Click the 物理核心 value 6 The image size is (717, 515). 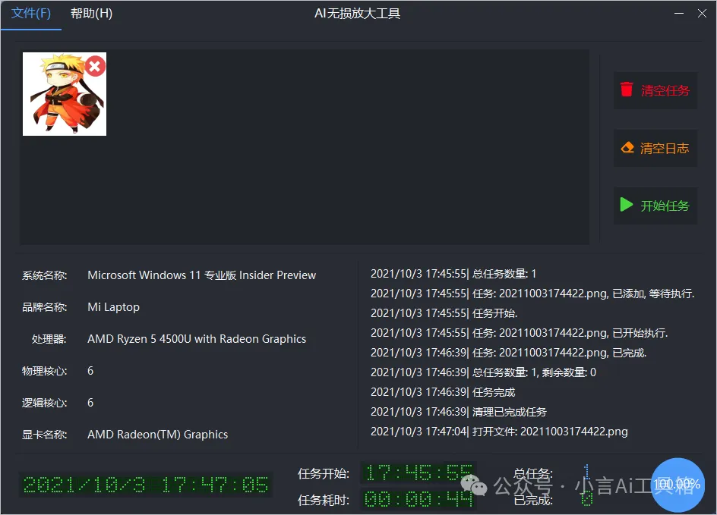click(x=90, y=371)
